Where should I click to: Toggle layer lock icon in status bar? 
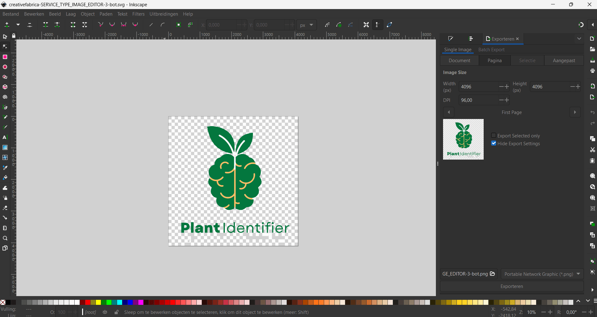point(116,312)
